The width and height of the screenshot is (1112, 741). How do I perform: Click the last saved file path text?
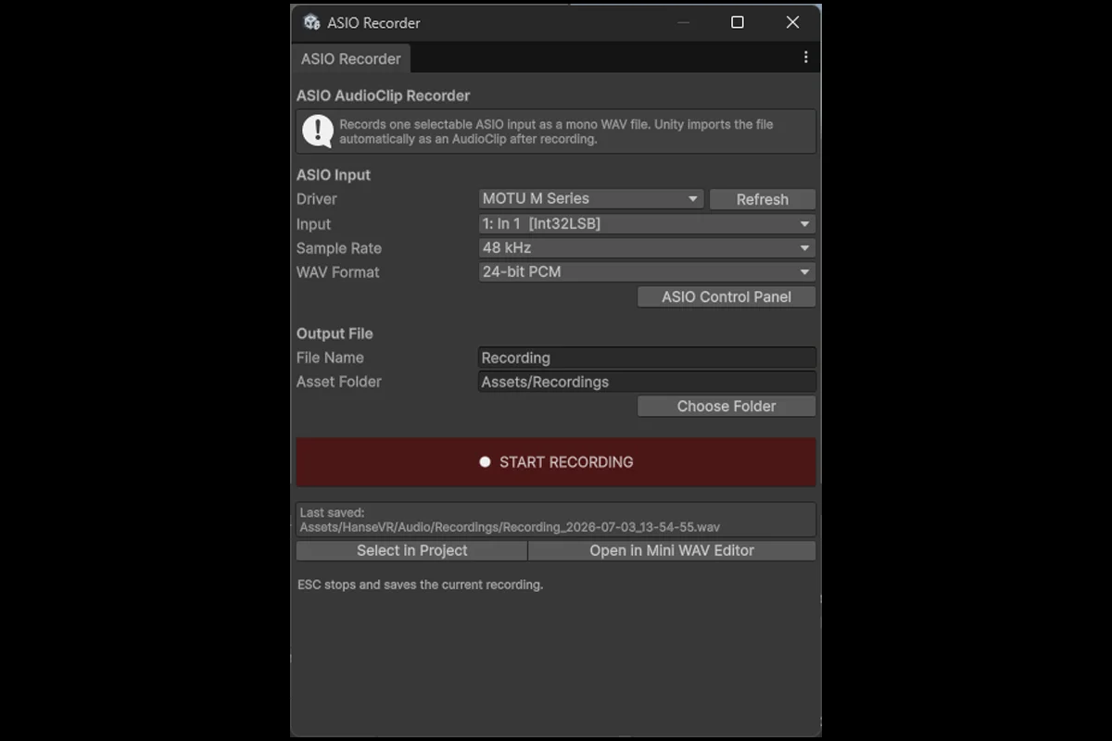(510, 527)
